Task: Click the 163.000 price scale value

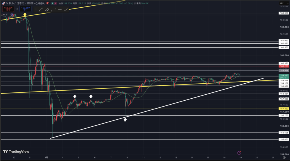Action: pyautogui.click(x=284, y=27)
